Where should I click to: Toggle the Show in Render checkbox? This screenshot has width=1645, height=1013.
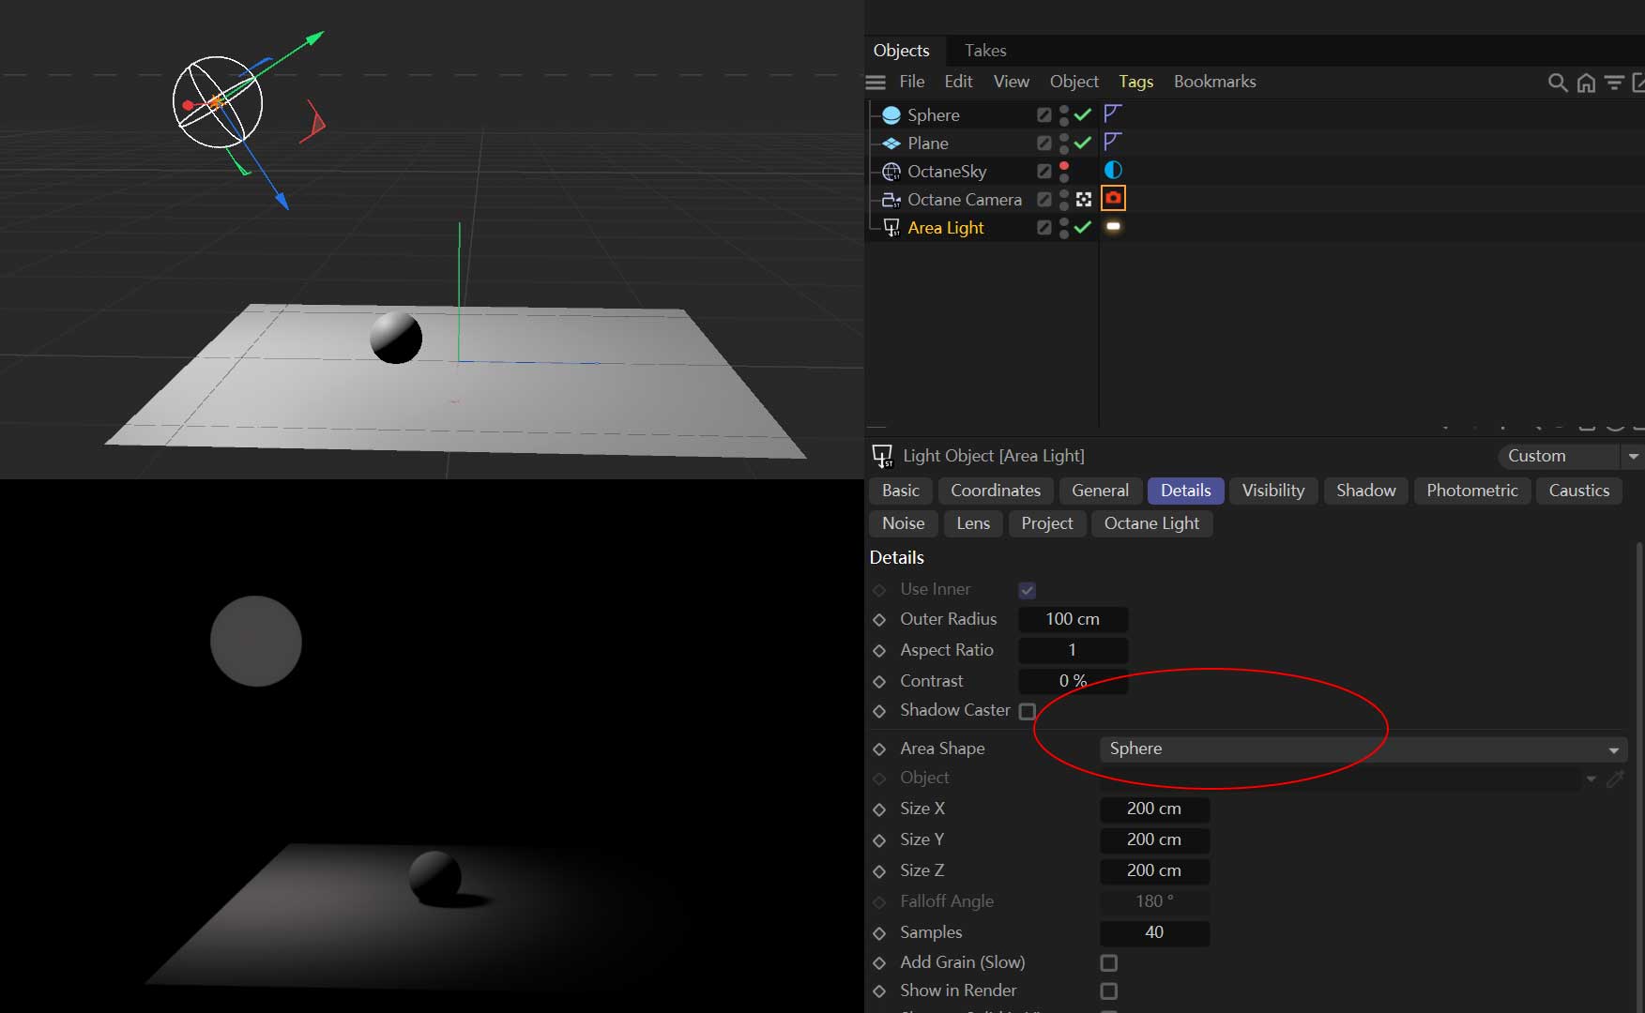pyautogui.click(x=1108, y=991)
